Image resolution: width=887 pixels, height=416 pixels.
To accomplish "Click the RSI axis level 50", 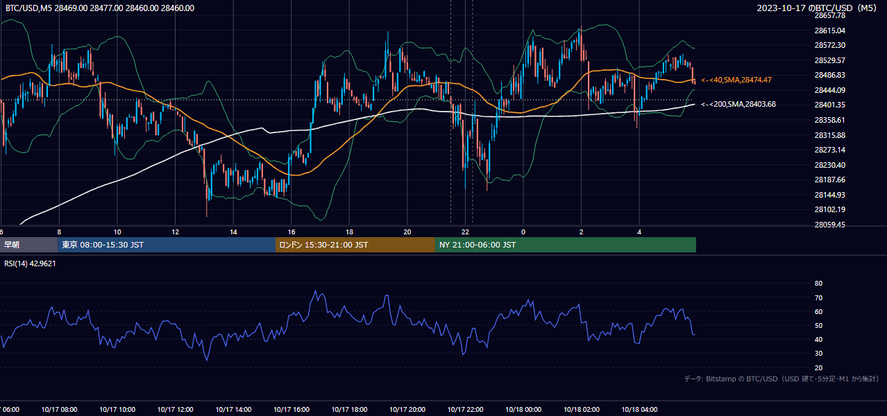I will 818,325.
